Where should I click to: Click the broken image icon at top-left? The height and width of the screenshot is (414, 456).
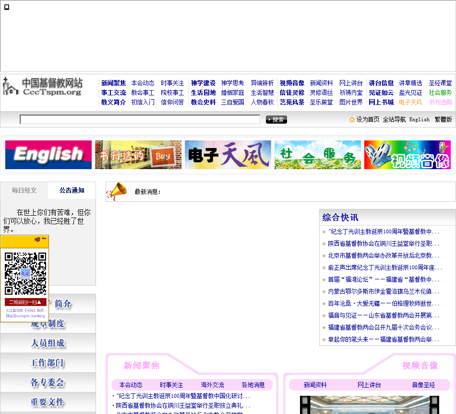[x=7, y=7]
